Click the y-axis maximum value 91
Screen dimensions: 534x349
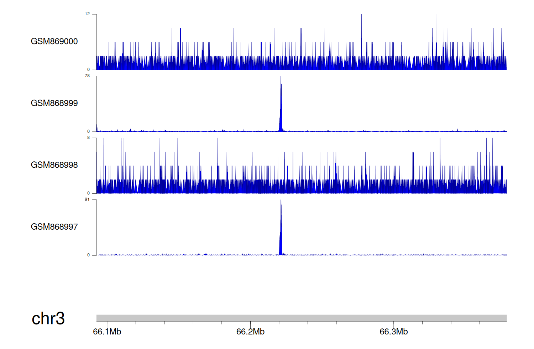pyautogui.click(x=87, y=199)
